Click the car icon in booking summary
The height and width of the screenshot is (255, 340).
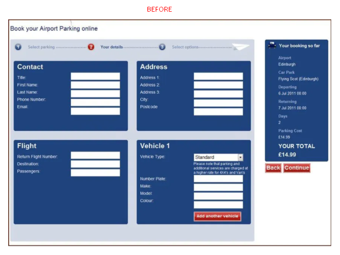click(272, 45)
